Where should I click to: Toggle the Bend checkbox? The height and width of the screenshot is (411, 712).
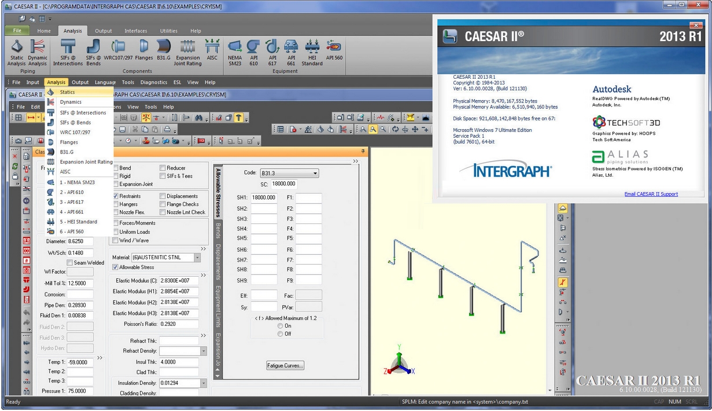116,168
